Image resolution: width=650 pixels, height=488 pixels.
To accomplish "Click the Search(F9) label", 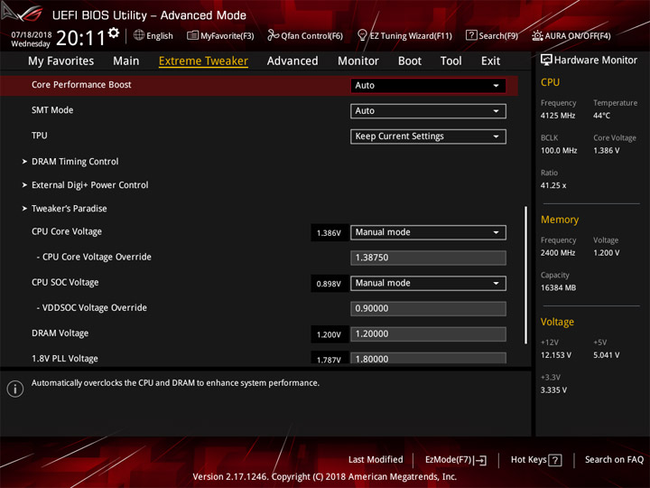I will pos(498,36).
